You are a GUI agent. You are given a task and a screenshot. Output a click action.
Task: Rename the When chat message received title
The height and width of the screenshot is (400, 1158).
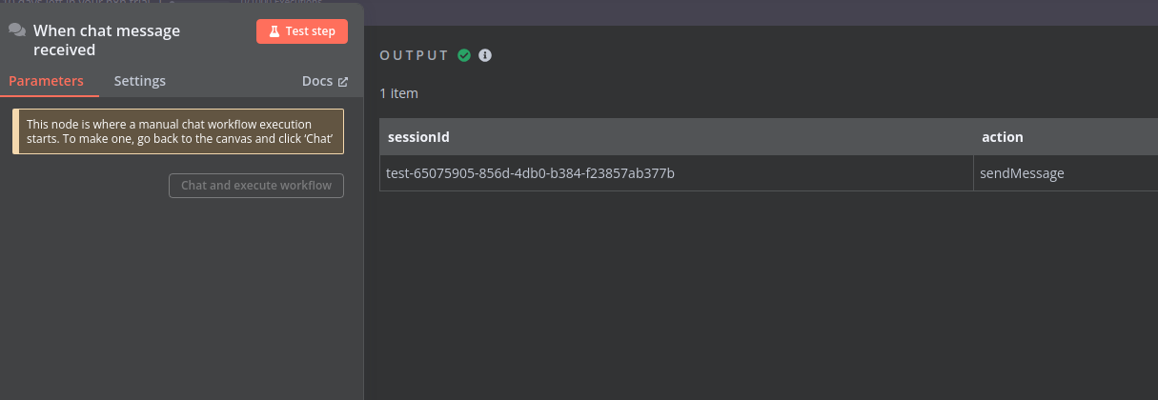[x=107, y=40]
